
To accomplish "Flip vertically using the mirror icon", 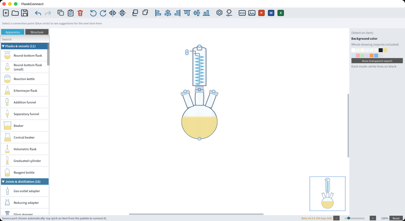I will [122, 13].
